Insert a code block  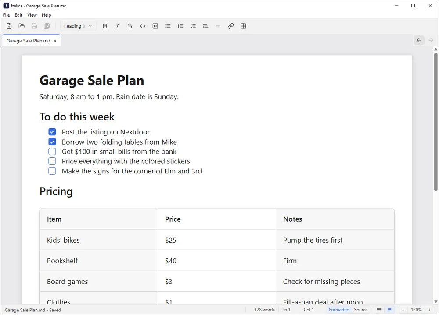[155, 26]
